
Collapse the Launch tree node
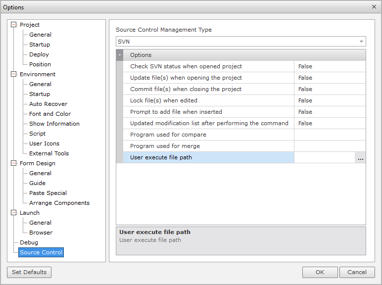click(13, 213)
